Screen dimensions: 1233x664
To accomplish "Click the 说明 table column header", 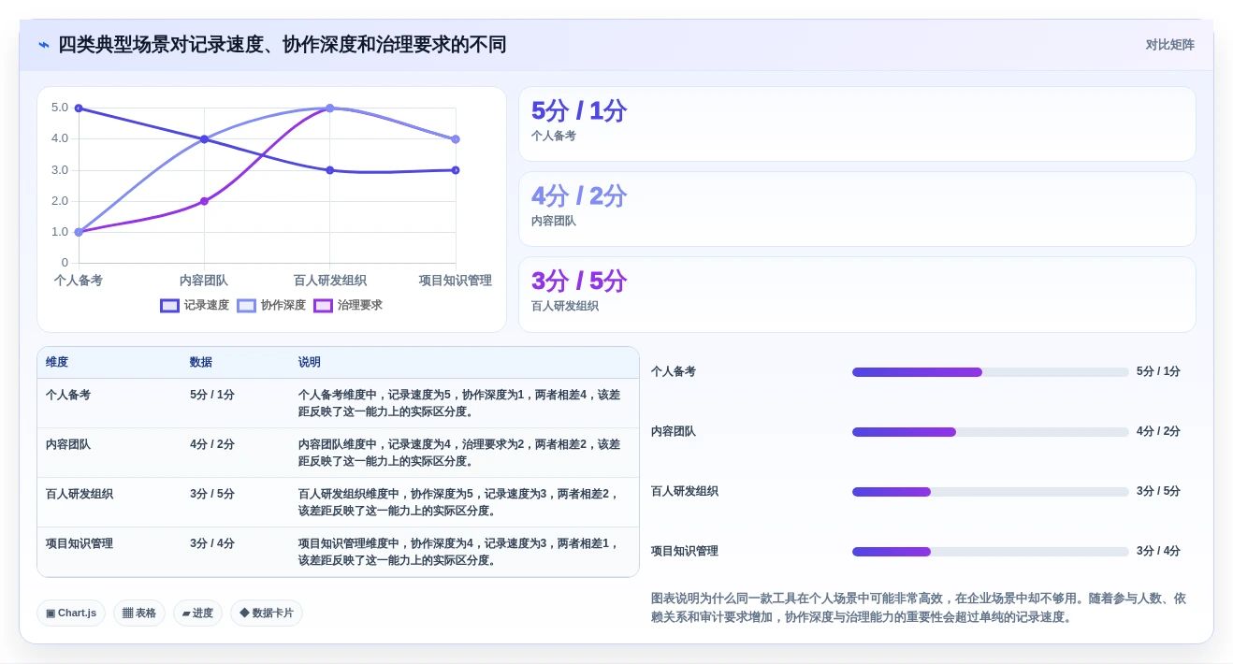I will click(x=310, y=362).
